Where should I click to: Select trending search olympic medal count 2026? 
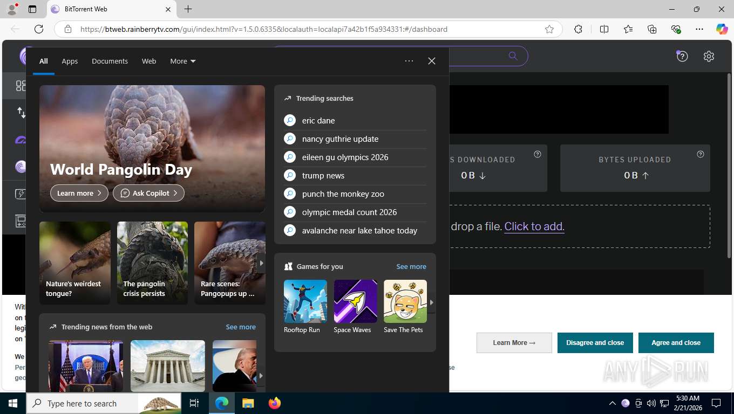click(x=355, y=212)
